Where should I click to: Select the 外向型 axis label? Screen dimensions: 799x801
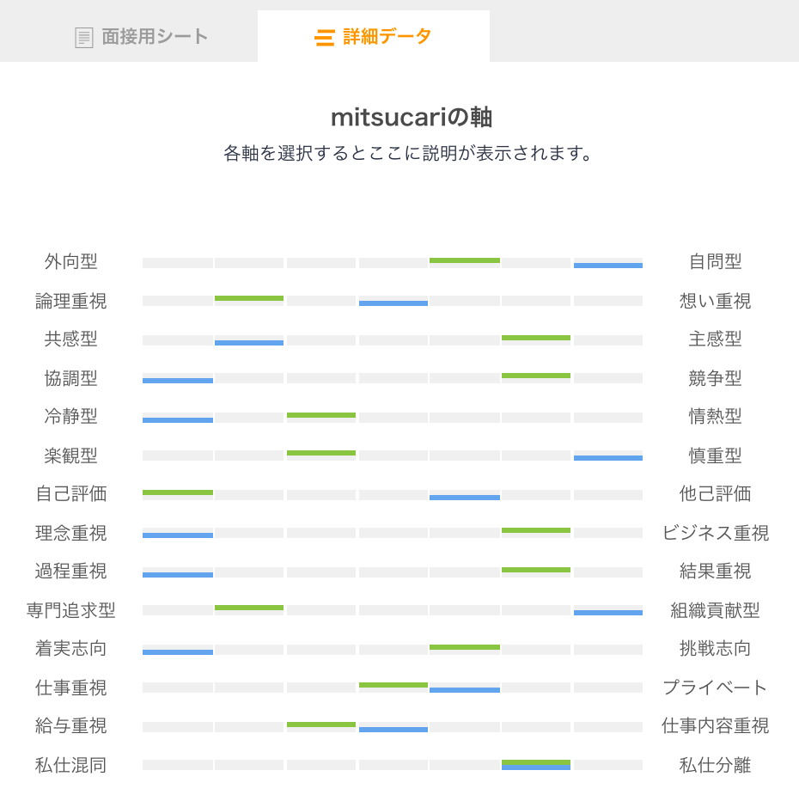coord(71,260)
